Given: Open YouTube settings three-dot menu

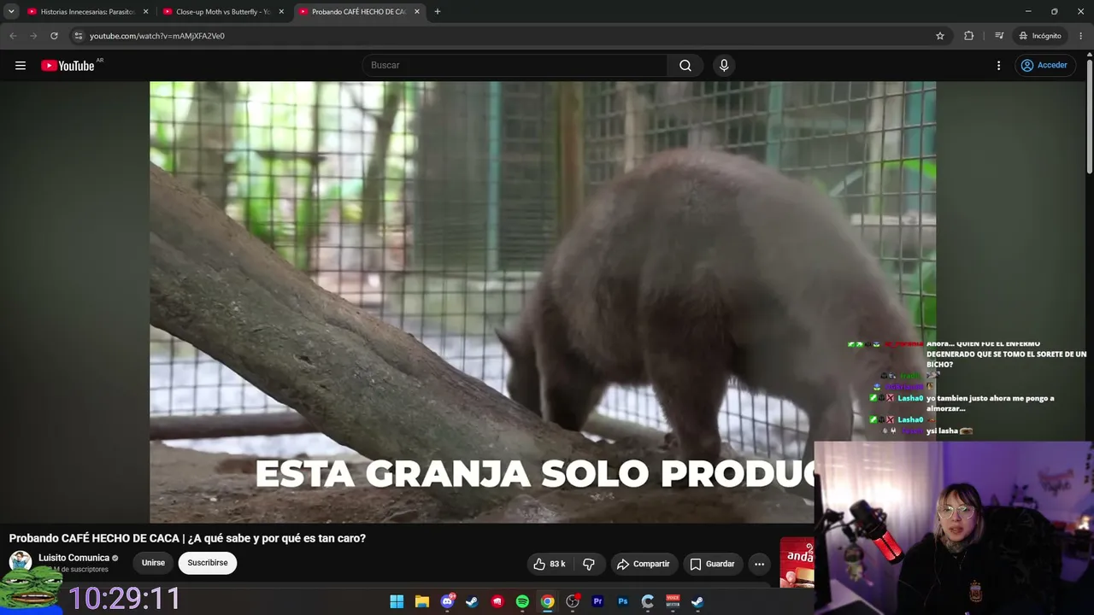Looking at the screenshot, I should (998, 66).
